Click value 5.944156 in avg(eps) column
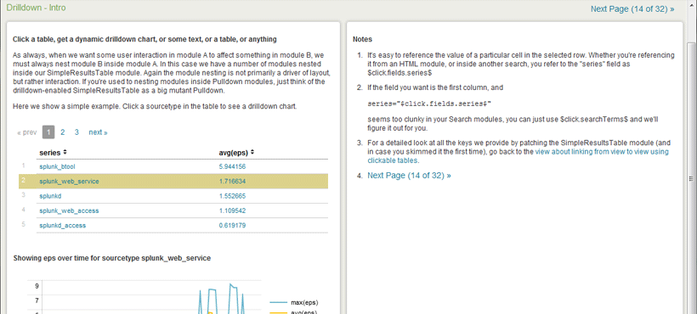The image size is (697, 314). tap(232, 166)
